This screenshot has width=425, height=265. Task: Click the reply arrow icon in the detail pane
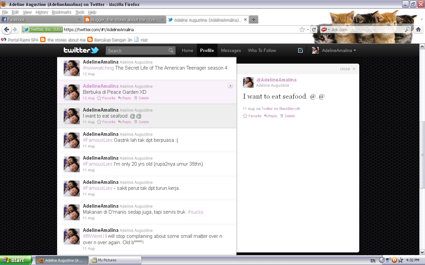pyautogui.click(x=266, y=116)
